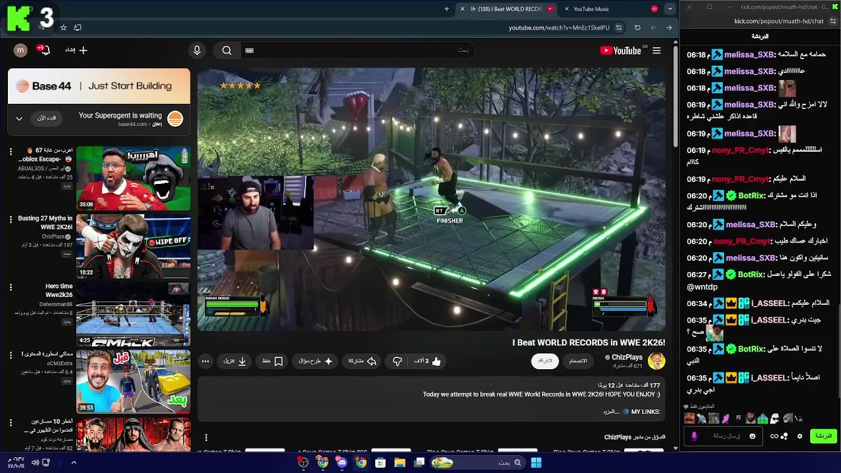Click the Ask sparkle button under the video
Screen dimensions: 841x473
(x=315, y=361)
